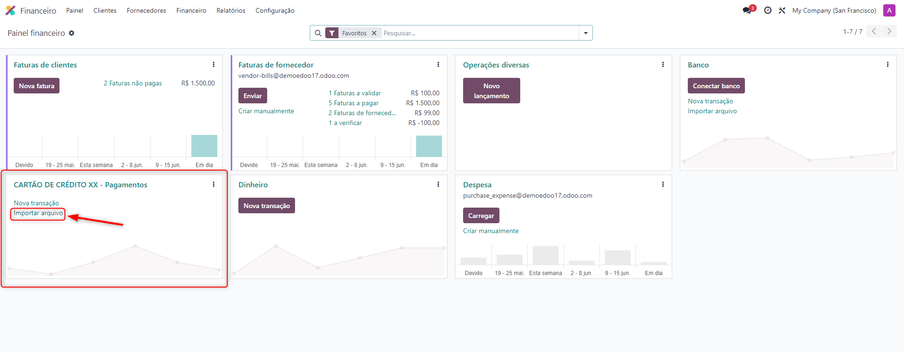Open the user avatar menu

pyautogui.click(x=889, y=10)
